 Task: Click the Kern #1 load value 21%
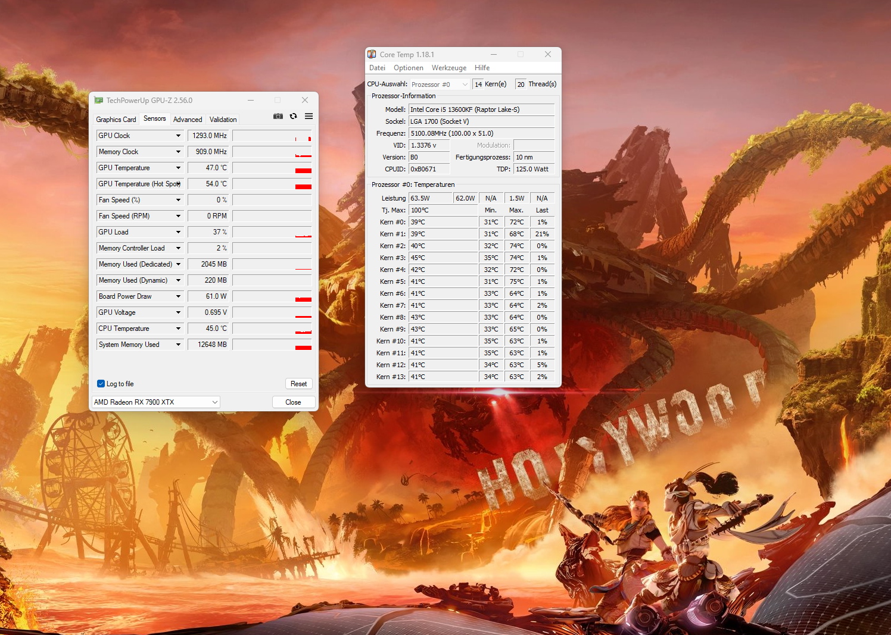[x=542, y=234]
